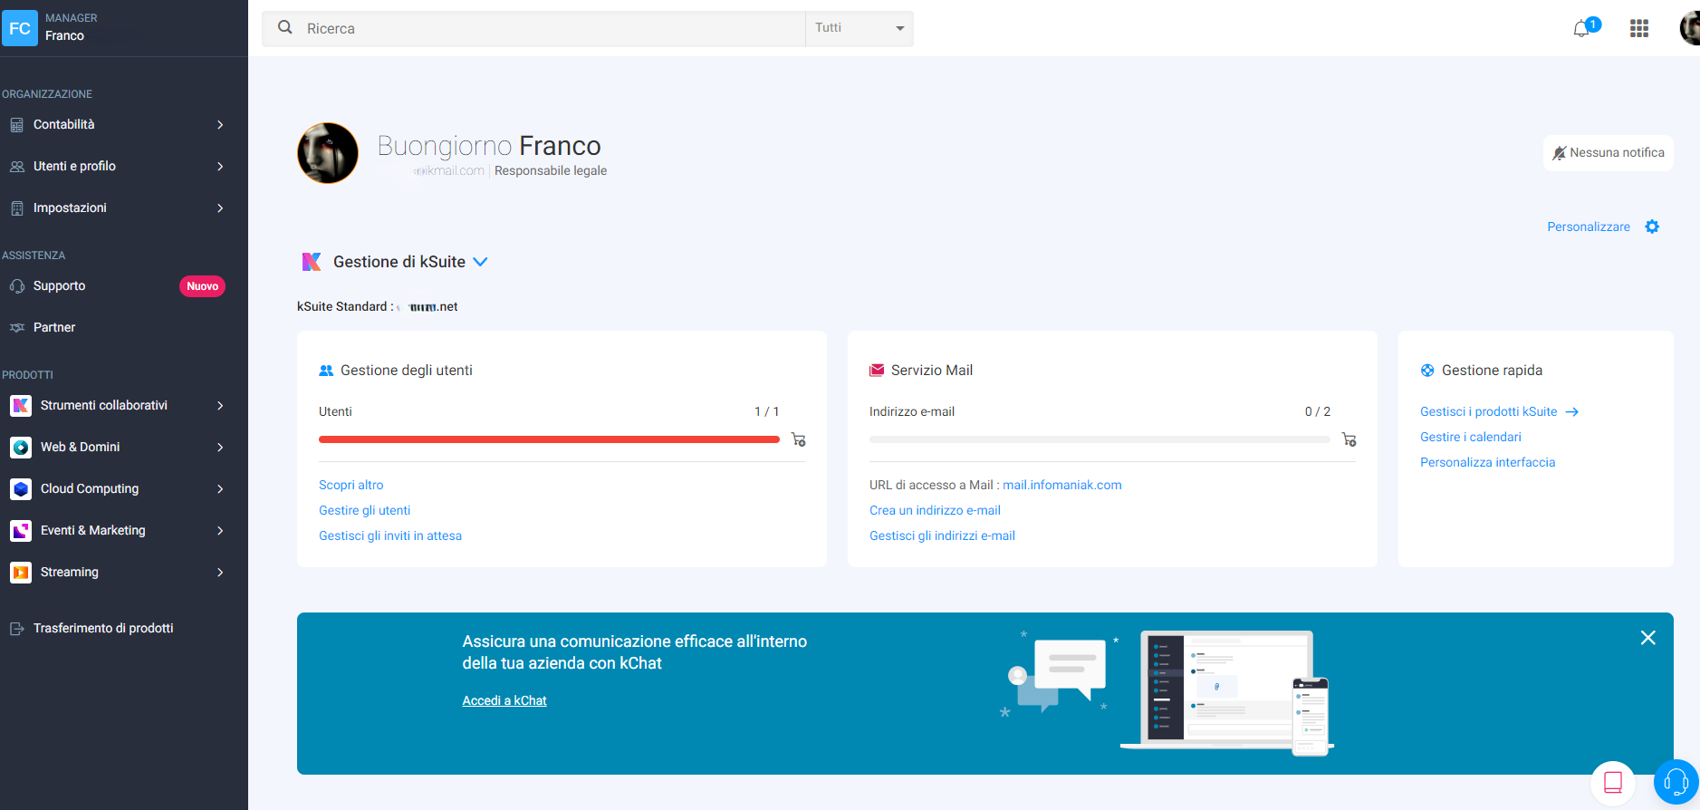Click the MANAGER Franco account name

pos(71,27)
